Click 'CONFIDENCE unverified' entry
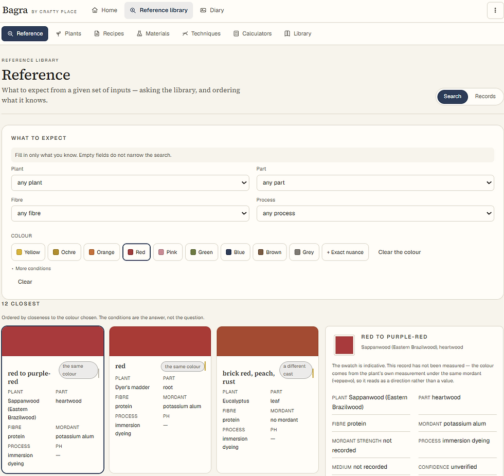504x476 pixels. (447, 467)
